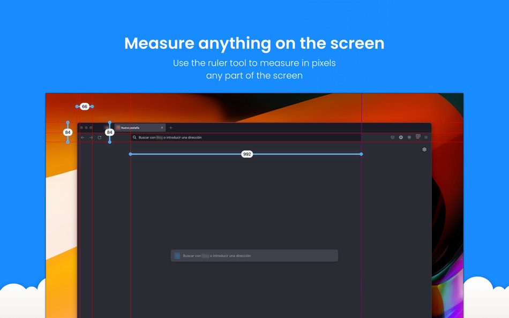Click the browser forward arrow

[x=91, y=138]
